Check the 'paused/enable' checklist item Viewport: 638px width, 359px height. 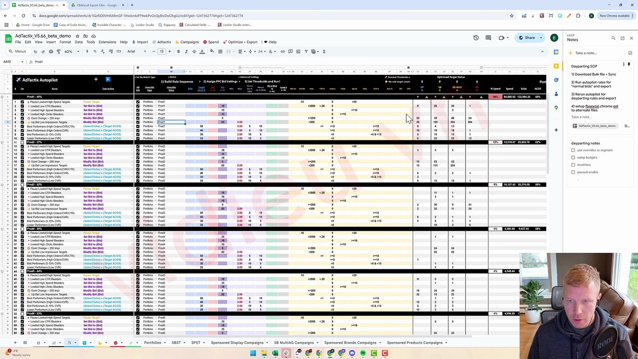[573, 172]
